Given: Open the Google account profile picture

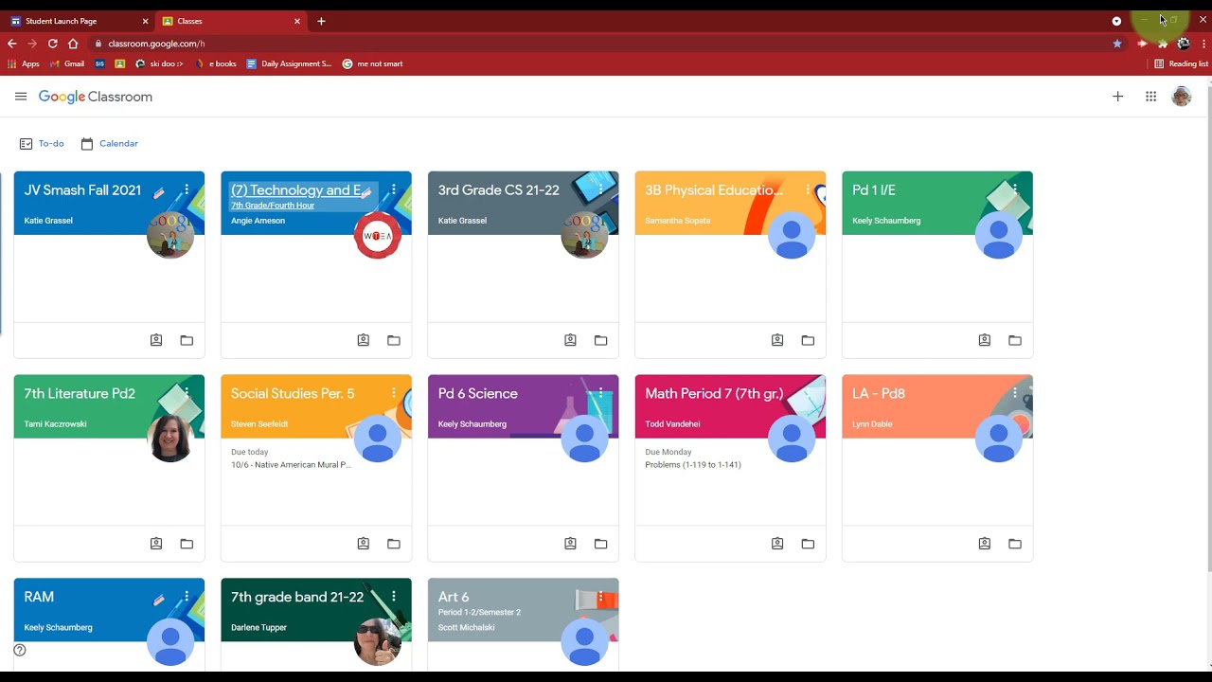Looking at the screenshot, I should point(1181,97).
